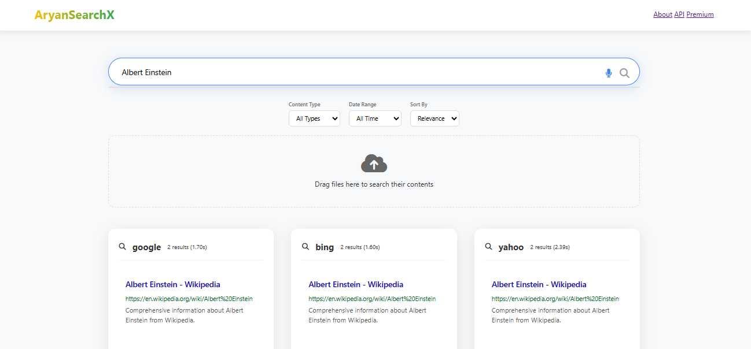Image resolution: width=751 pixels, height=349 pixels.
Task: Click the search icon next to yahoo
Action: pyautogui.click(x=488, y=246)
